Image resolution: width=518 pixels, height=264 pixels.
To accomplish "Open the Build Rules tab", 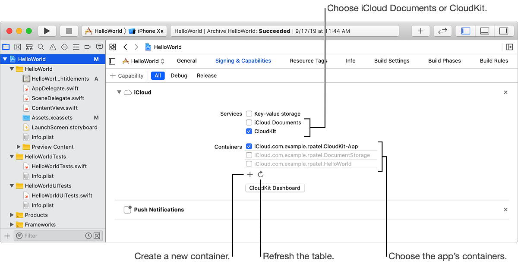I will 494,61.
